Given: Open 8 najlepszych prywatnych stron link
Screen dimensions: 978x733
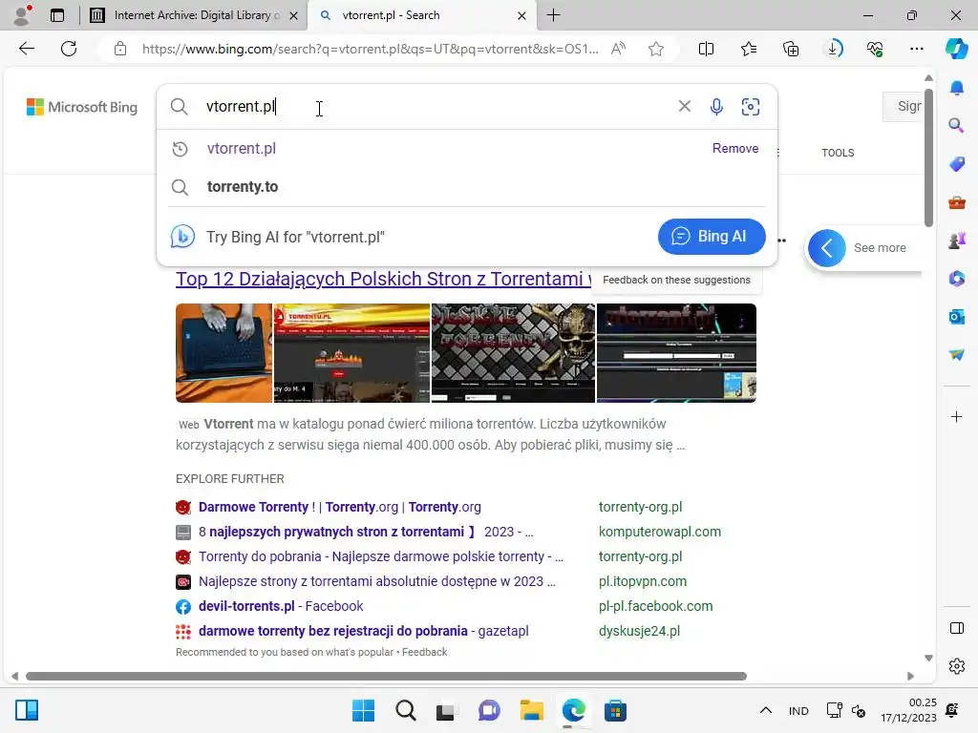Looking at the screenshot, I should [366, 532].
